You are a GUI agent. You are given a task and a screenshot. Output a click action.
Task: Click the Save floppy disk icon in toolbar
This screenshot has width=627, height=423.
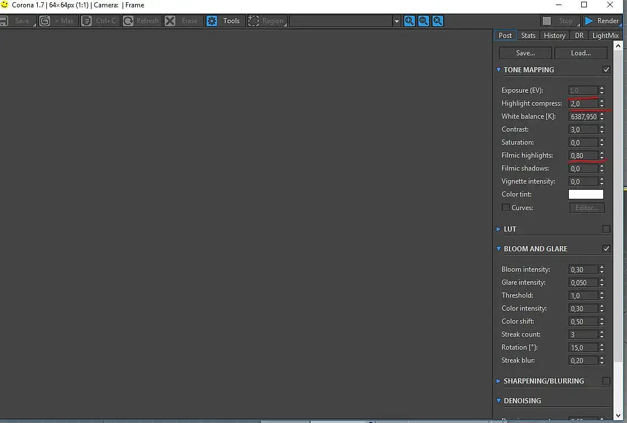tap(4, 21)
